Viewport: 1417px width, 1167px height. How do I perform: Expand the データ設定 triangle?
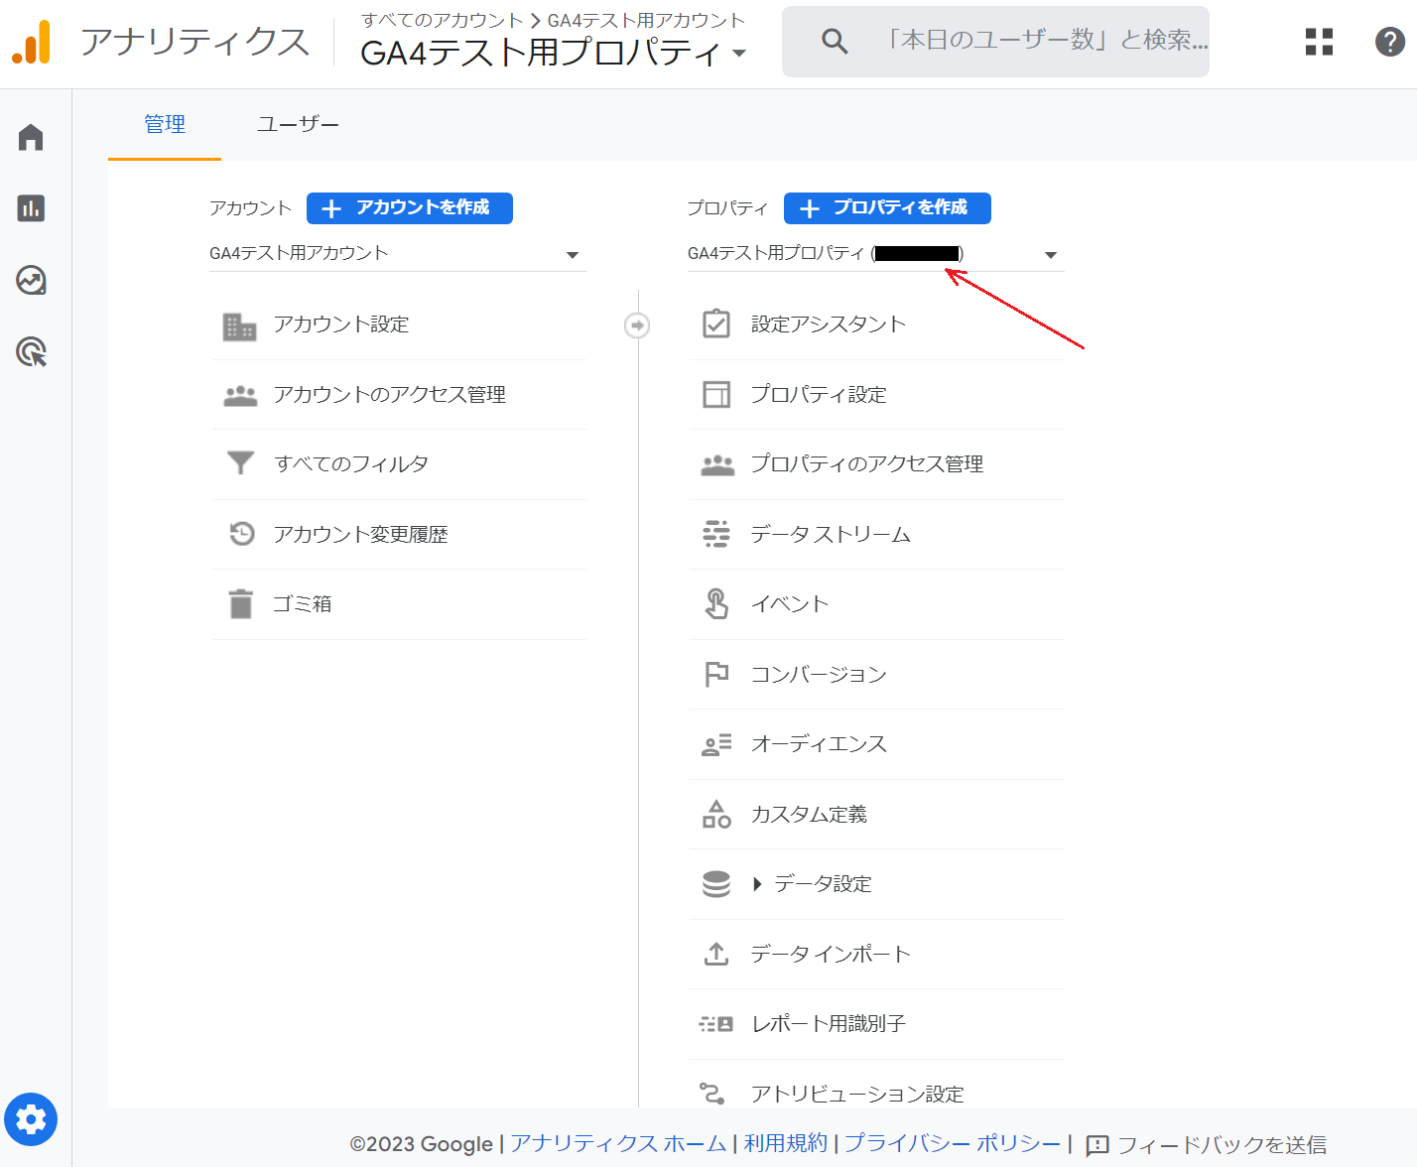[757, 883]
